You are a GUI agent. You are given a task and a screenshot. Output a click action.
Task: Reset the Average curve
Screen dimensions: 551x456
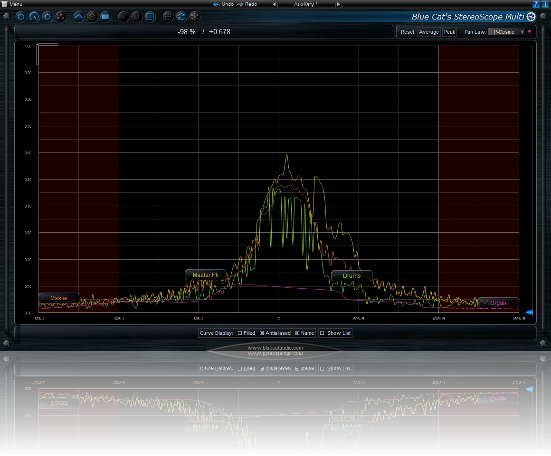[428, 32]
